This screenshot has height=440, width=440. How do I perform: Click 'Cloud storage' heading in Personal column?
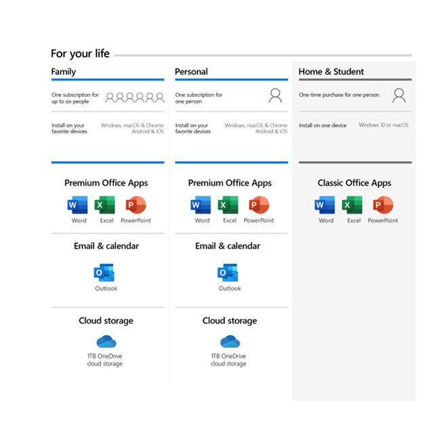230,320
